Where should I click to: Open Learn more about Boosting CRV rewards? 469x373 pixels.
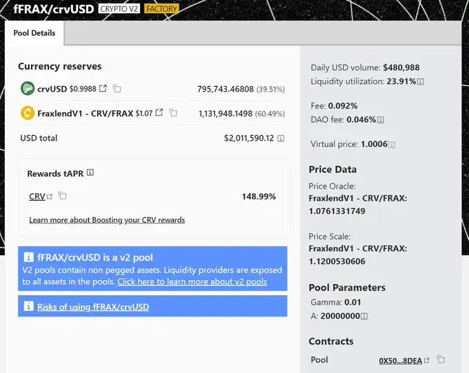pyautogui.click(x=107, y=220)
